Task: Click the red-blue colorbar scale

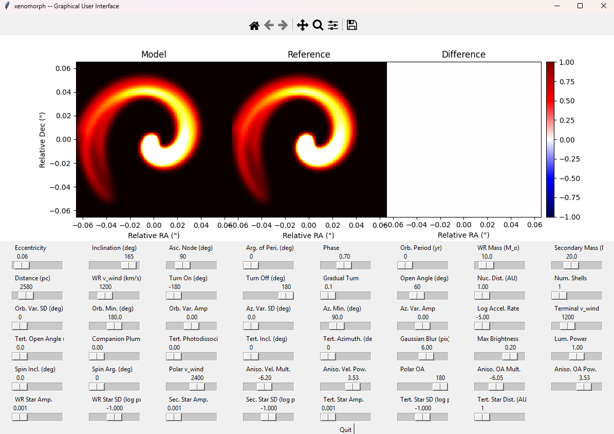Action: coord(551,139)
